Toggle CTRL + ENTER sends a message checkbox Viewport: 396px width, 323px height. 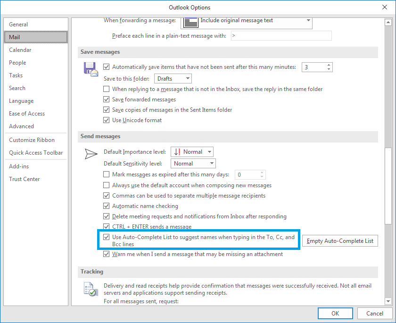click(x=107, y=226)
